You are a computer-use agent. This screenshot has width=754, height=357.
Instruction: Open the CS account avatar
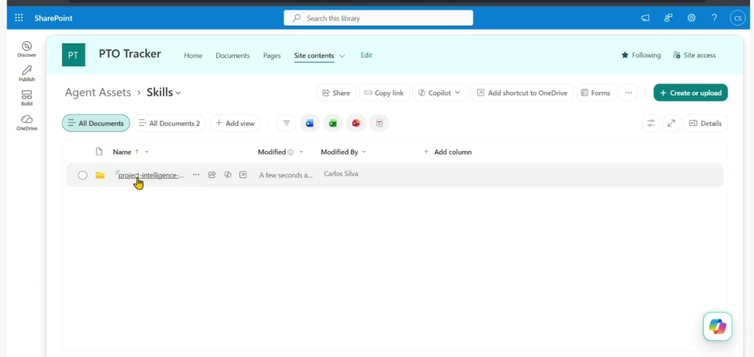[737, 18]
